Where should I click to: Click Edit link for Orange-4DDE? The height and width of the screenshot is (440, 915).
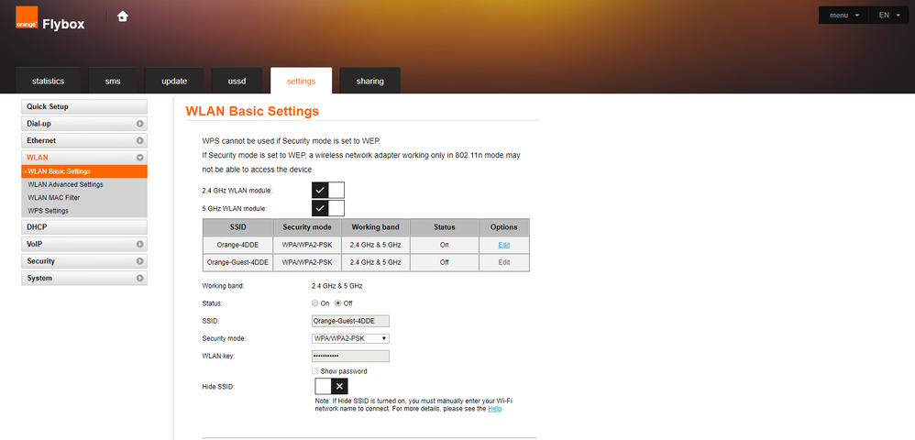[503, 245]
